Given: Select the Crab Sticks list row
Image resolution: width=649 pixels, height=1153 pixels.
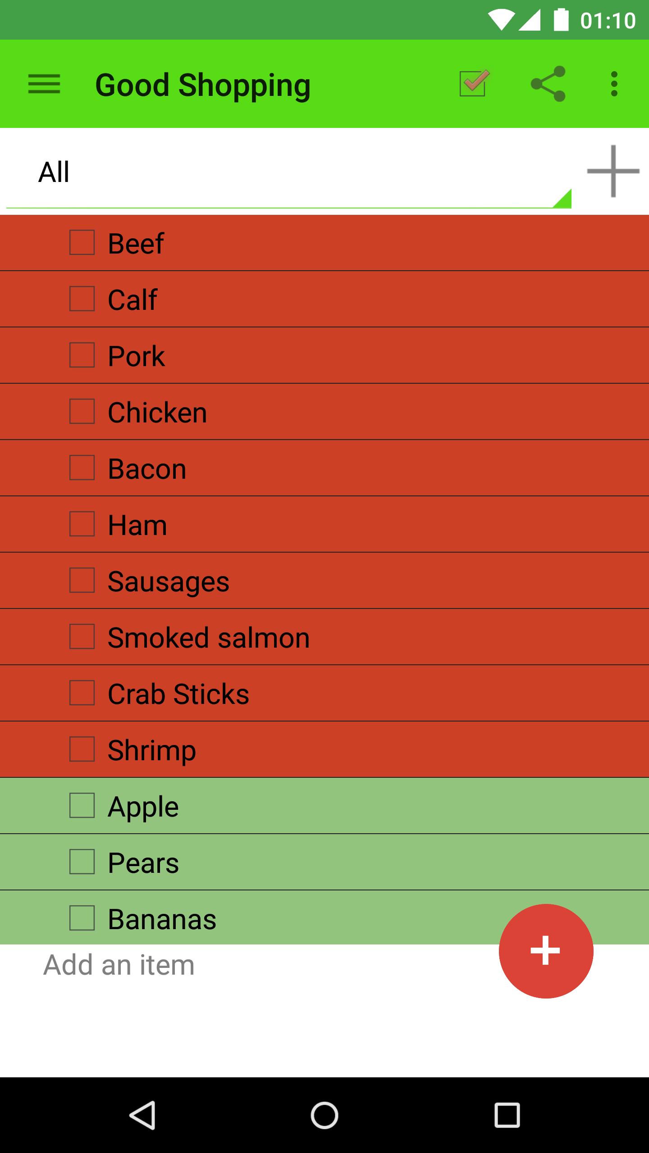Looking at the screenshot, I should coord(324,693).
